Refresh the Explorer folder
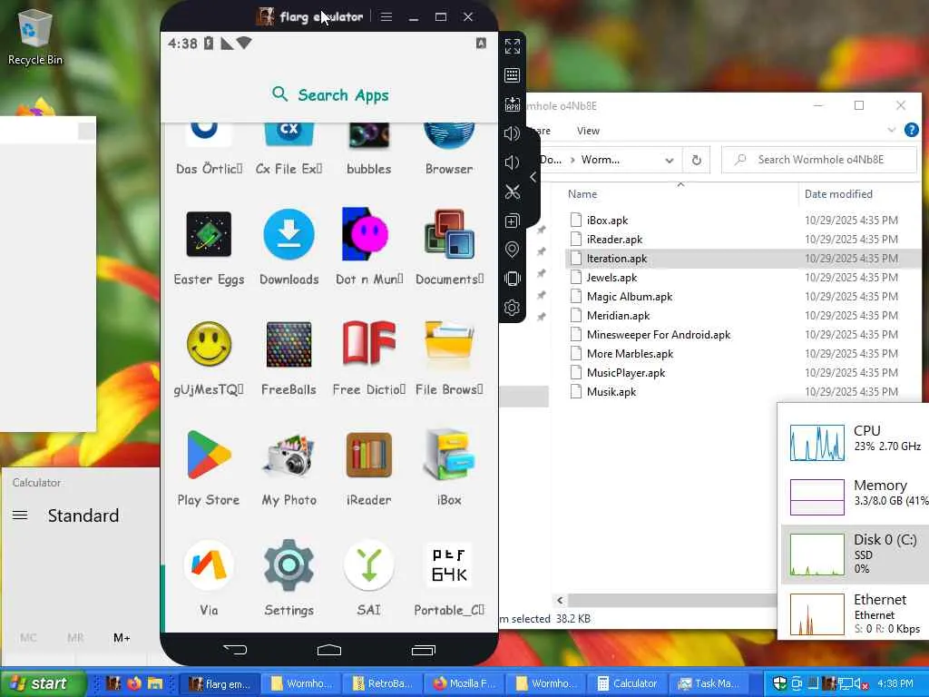The height and width of the screenshot is (697, 929). [x=697, y=160]
